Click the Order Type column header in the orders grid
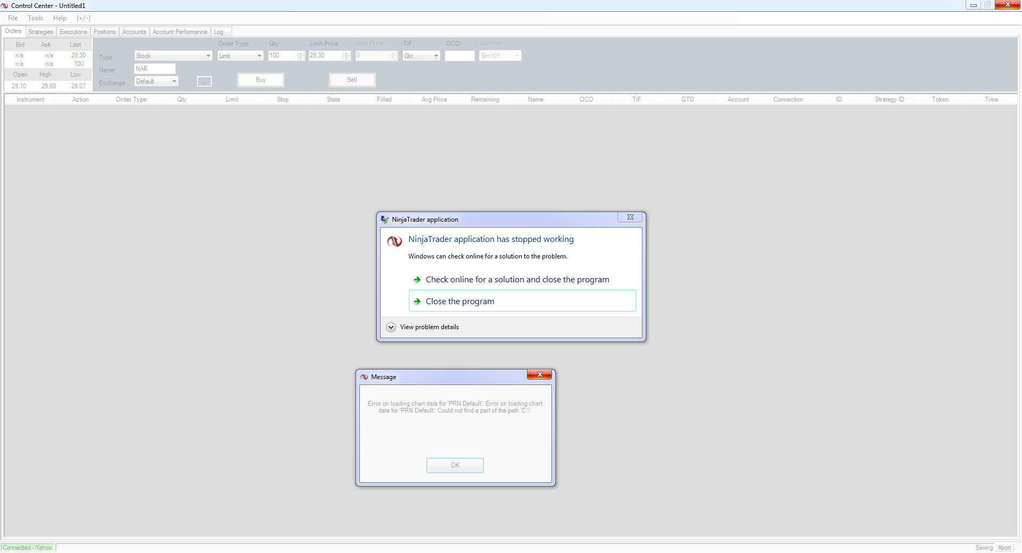The height and width of the screenshot is (553, 1022). click(x=131, y=99)
